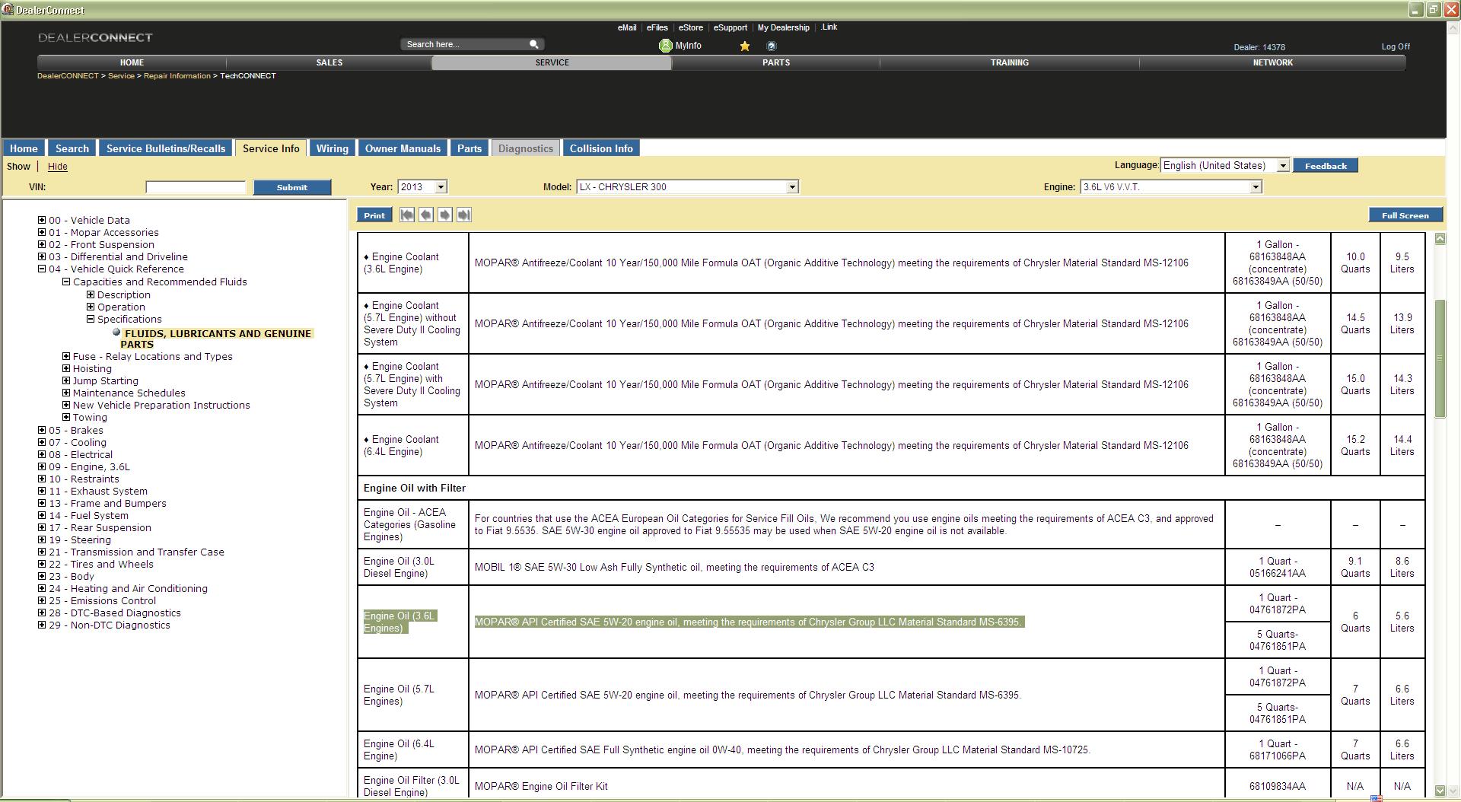Click the DealerConnect window title icon
Screen dimensions: 1461x802
coord(8,10)
